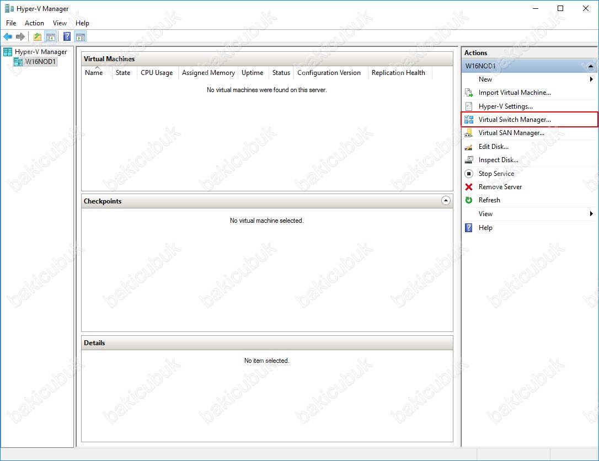
Task: Click the Hyper-V Settings icon
Action: point(469,106)
